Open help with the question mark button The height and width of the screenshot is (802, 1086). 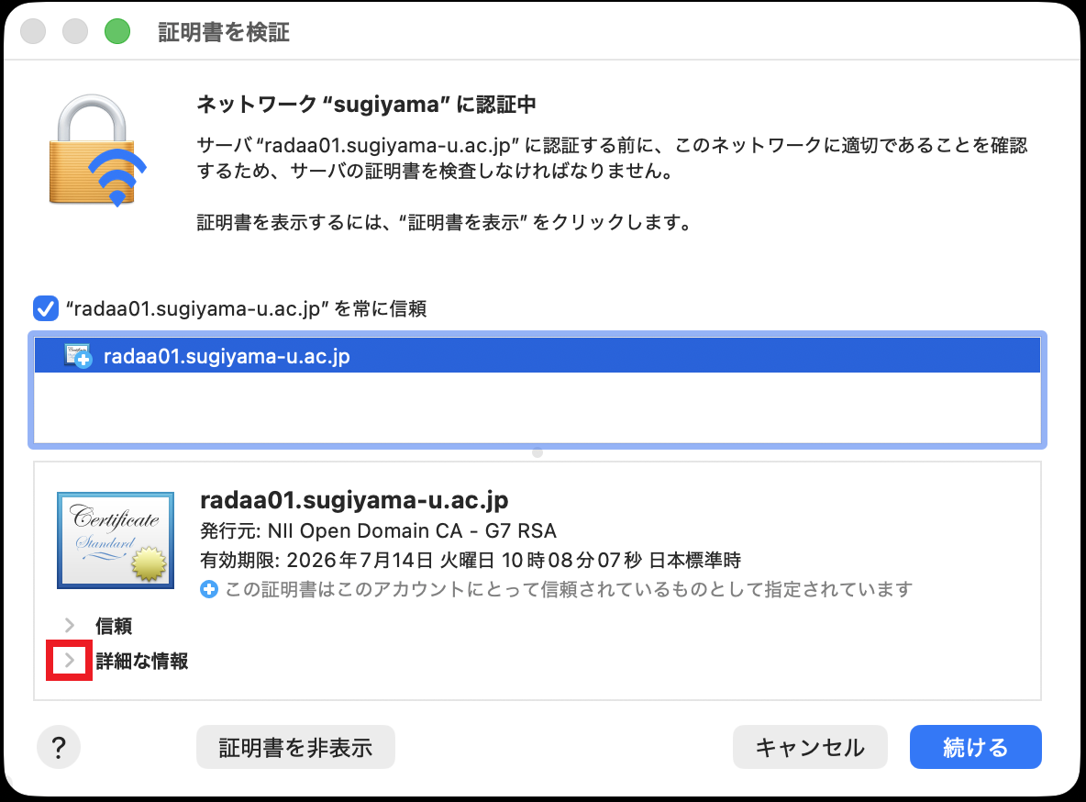click(x=59, y=747)
